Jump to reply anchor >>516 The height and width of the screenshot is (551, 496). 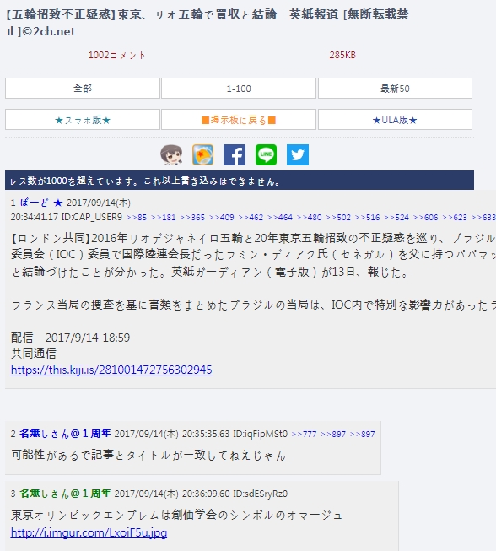[368, 217]
